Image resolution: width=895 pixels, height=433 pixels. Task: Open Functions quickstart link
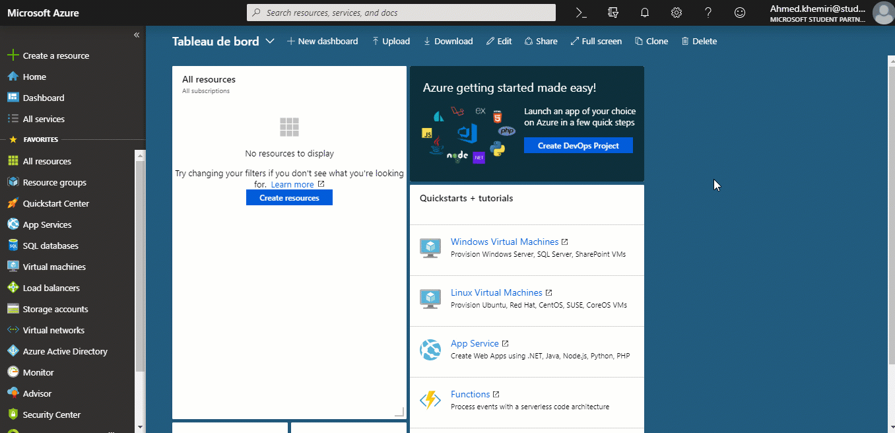click(x=470, y=394)
